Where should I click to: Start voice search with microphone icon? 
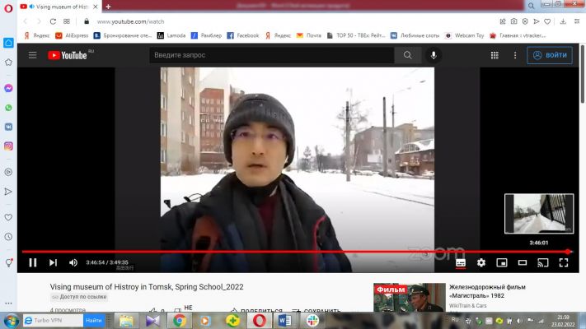tap(434, 55)
